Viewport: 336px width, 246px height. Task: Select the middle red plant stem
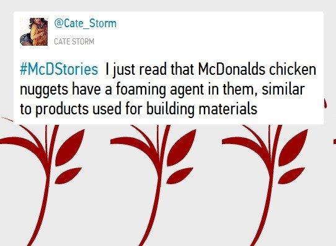pos(159,184)
